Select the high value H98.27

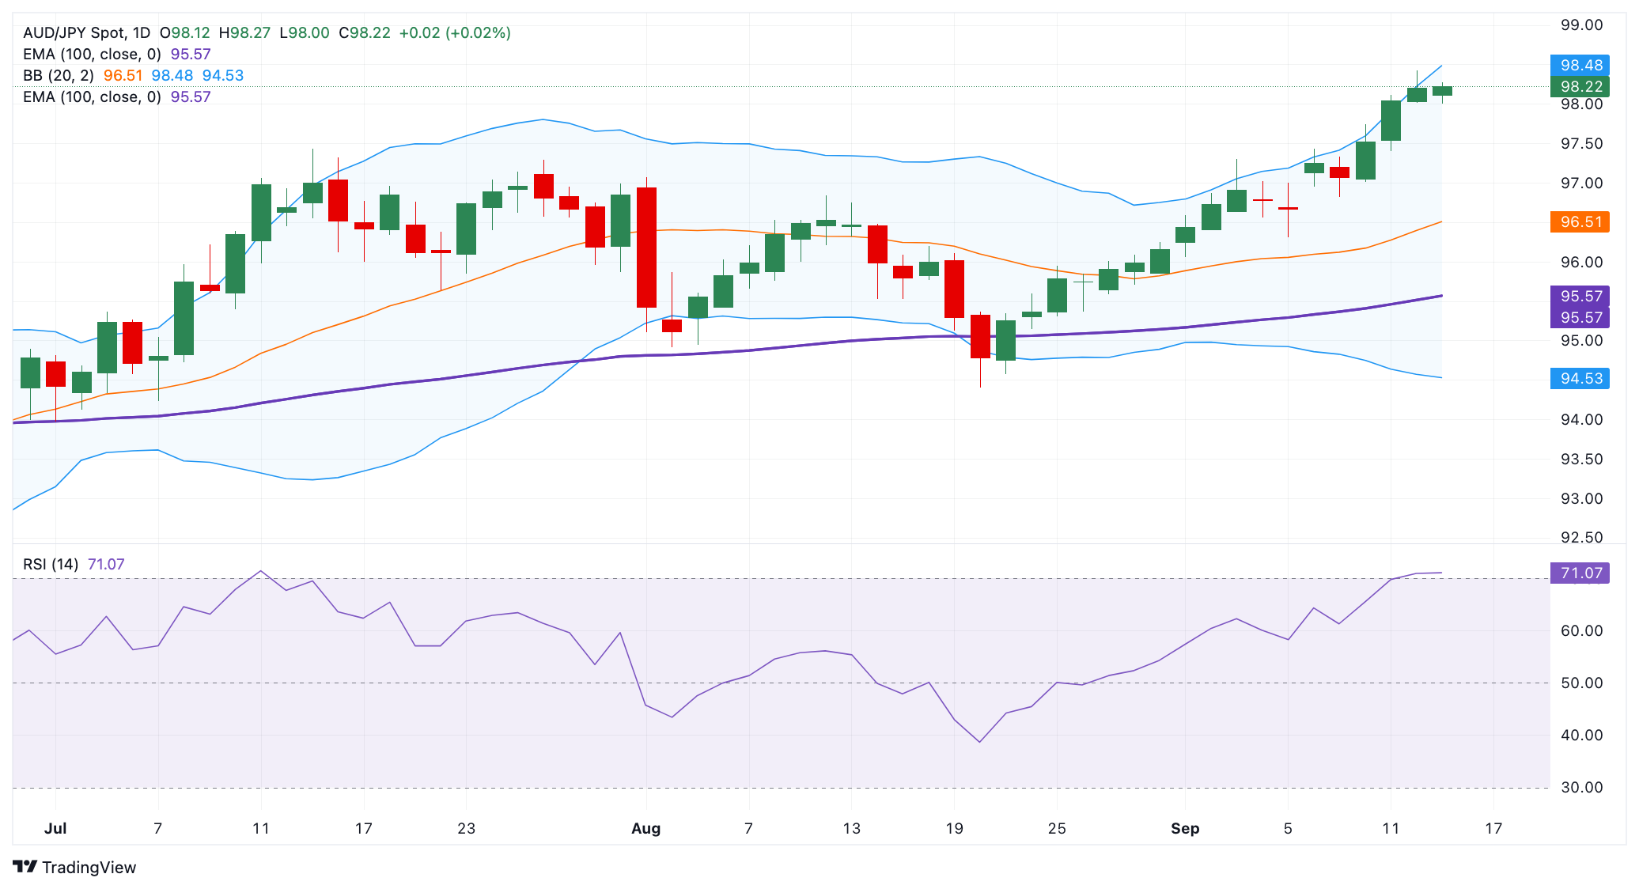click(244, 33)
